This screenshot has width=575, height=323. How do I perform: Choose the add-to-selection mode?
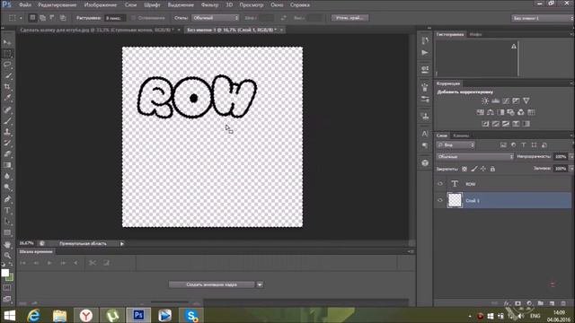(42, 18)
